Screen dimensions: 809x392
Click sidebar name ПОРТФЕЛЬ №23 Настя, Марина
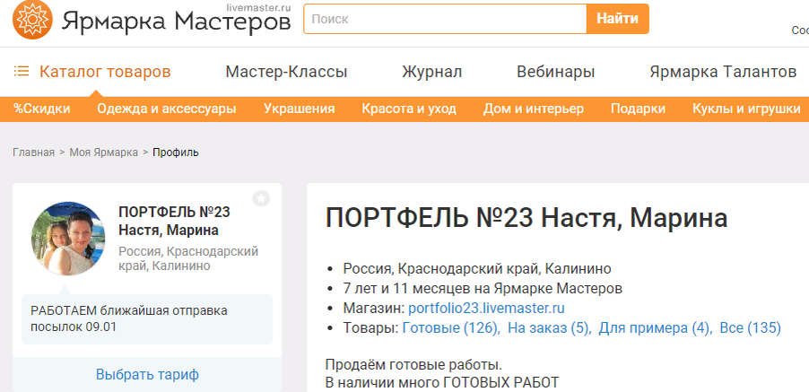(174, 221)
